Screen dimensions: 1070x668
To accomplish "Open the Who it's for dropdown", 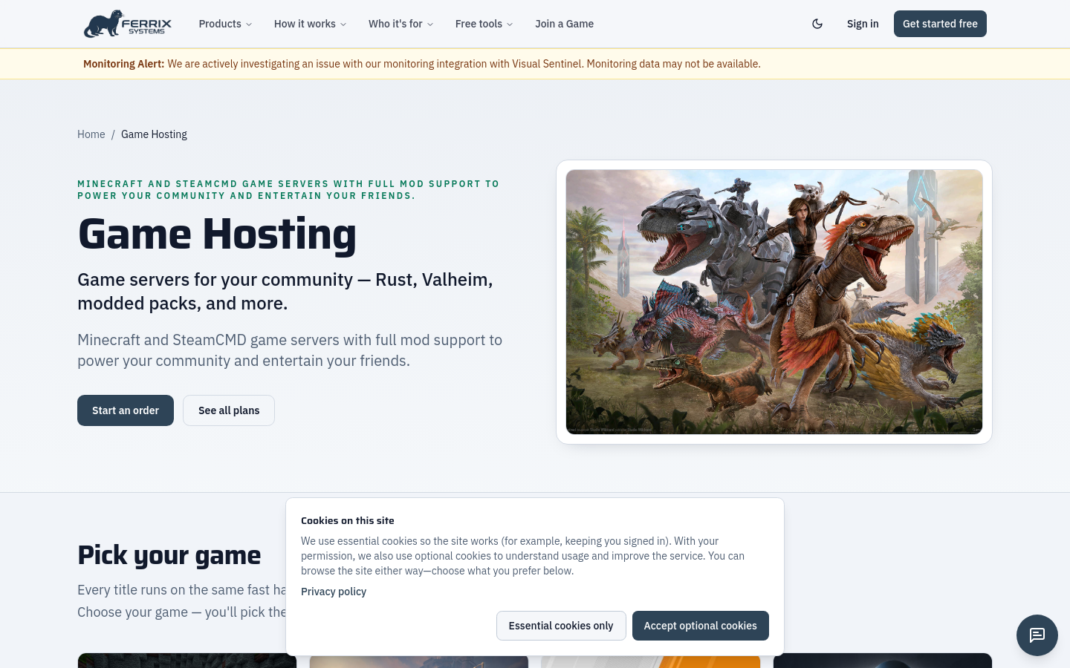I will coord(401,24).
